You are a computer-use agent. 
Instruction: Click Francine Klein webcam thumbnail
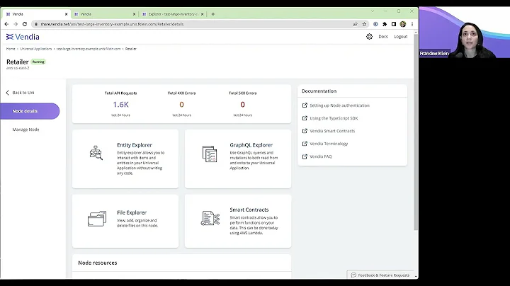coord(465,33)
